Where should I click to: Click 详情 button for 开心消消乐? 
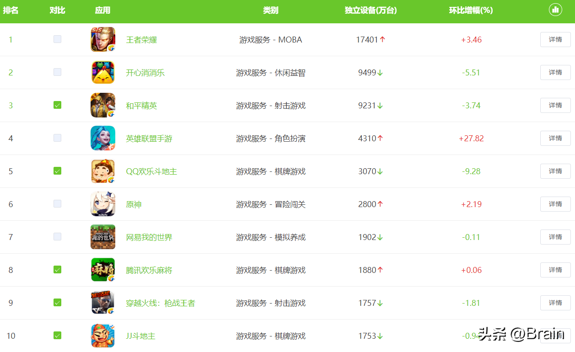pyautogui.click(x=555, y=72)
